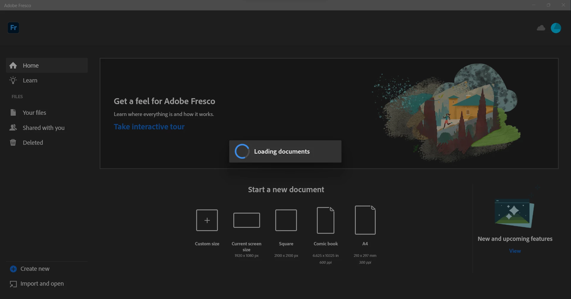Select the Custom size plus icon
Image resolution: width=571 pixels, height=299 pixels.
pyautogui.click(x=207, y=220)
